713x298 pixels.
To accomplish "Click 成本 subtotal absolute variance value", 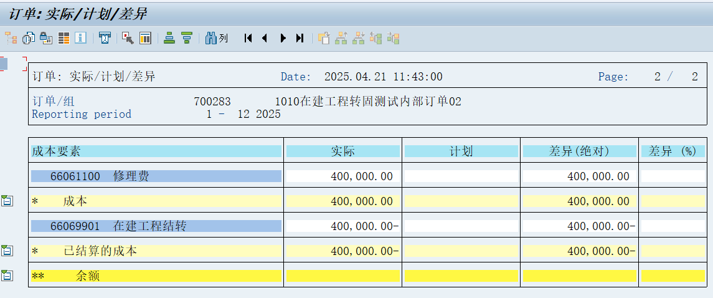I will (580, 201).
